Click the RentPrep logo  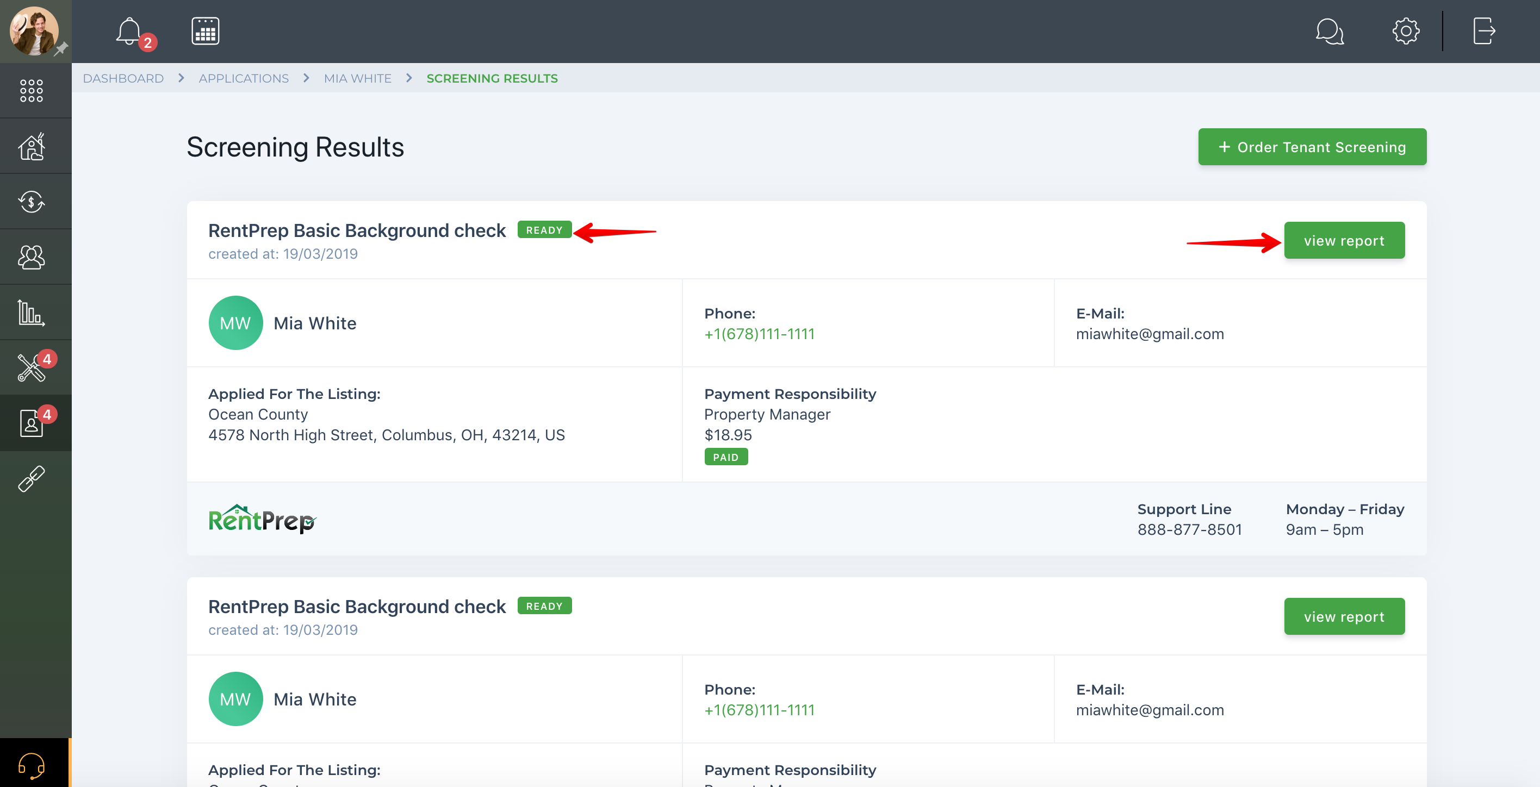(x=262, y=519)
